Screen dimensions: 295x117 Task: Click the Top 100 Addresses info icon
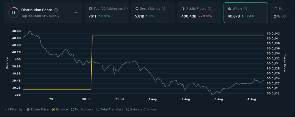point(126,9)
